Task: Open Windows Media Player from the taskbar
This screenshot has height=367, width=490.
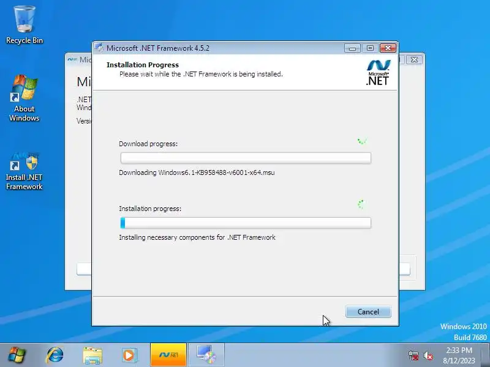Action: 129,355
